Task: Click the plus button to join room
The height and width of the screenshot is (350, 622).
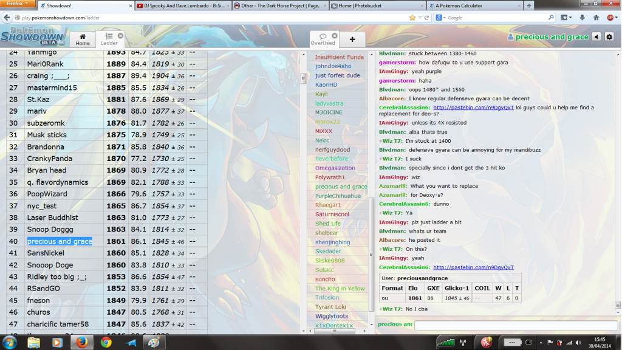Action: coord(352,39)
